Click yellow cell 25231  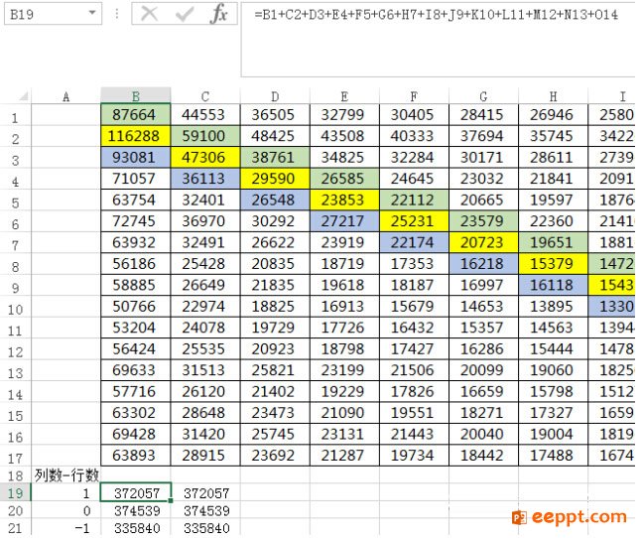(414, 221)
